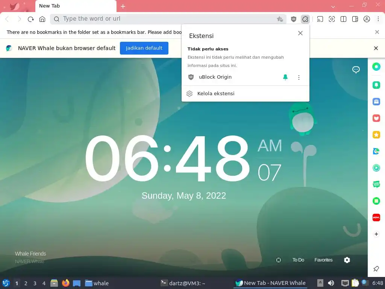Select uBlock Origin in extensions list
The image size is (385, 289).
[215, 77]
